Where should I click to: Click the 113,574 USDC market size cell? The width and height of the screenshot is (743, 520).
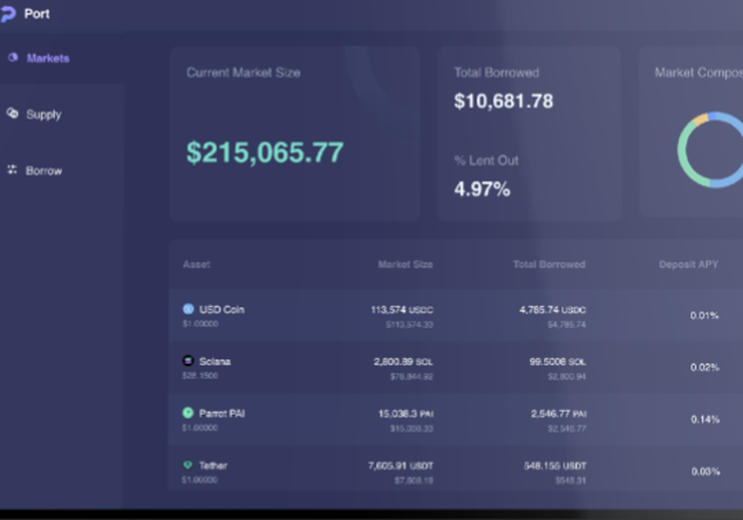coord(402,310)
